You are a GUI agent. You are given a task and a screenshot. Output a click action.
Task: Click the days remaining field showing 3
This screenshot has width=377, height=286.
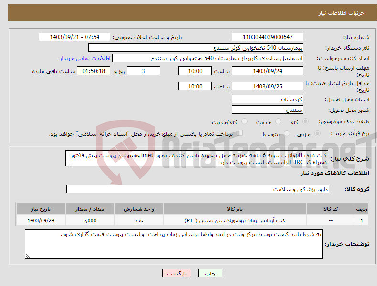click(143, 71)
